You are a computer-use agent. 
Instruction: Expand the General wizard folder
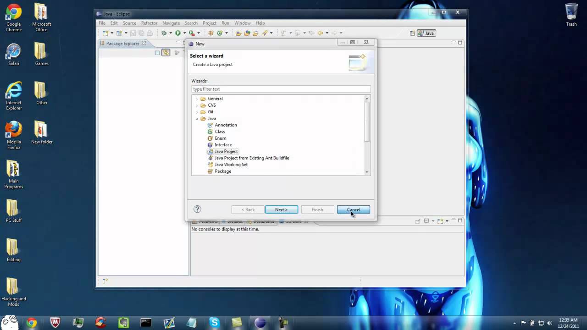point(197,99)
